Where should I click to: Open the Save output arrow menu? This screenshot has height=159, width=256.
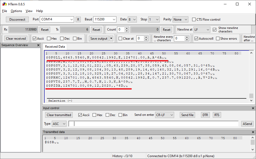(111, 39)
